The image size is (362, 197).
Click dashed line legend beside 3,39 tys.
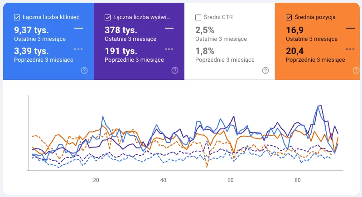tap(78, 49)
